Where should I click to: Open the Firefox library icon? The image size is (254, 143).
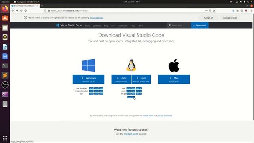tap(237, 11)
